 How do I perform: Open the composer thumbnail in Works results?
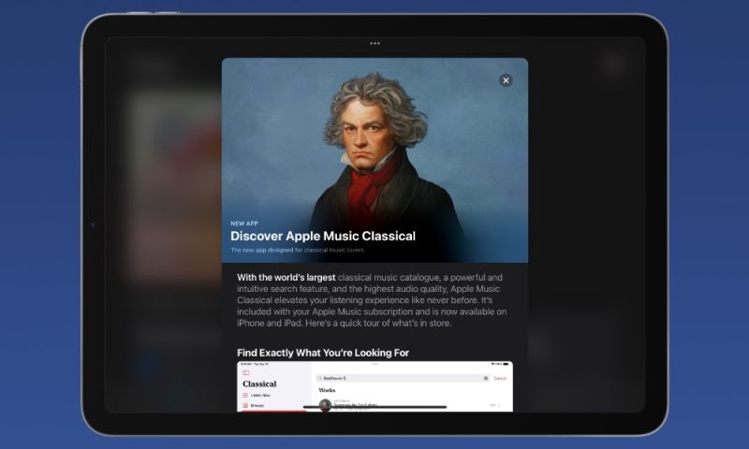[325, 405]
